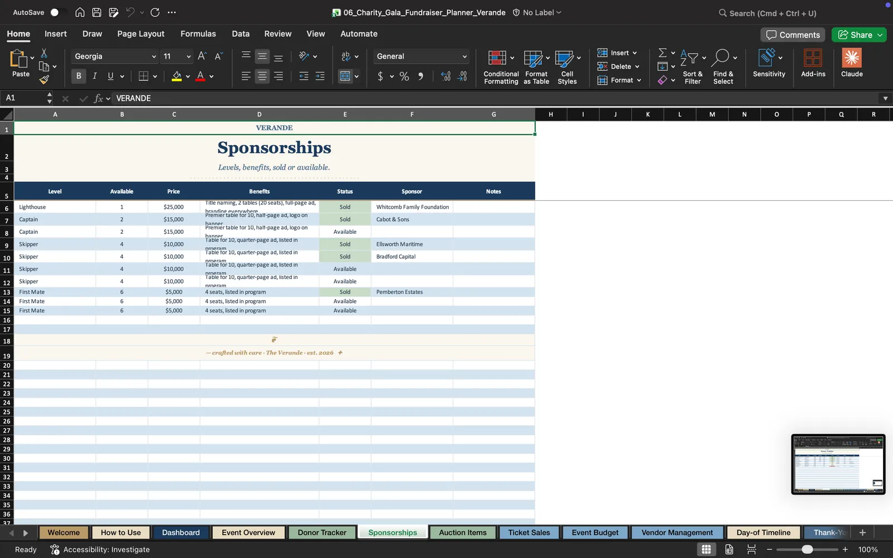Click the Share button

[x=859, y=35]
